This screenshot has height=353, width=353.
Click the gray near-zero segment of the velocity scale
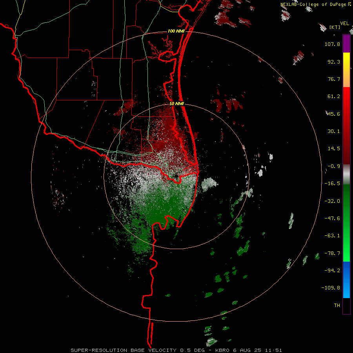click(x=346, y=175)
